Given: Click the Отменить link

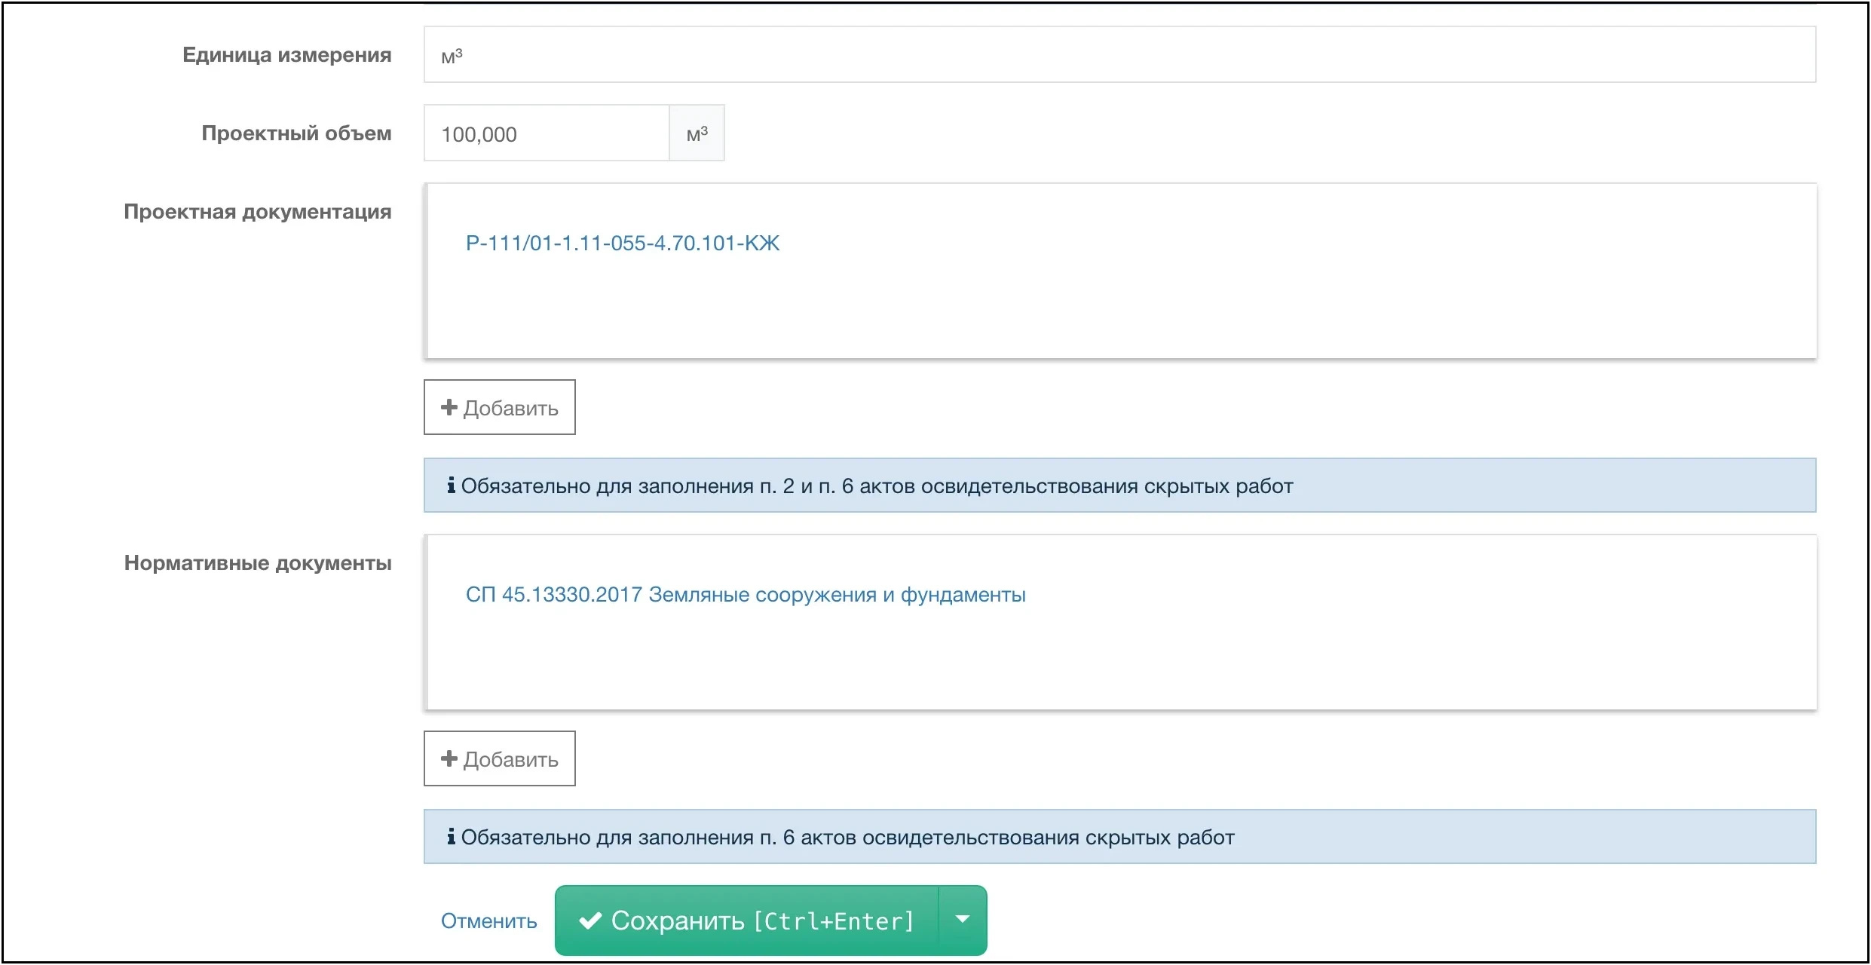Looking at the screenshot, I should [x=488, y=921].
